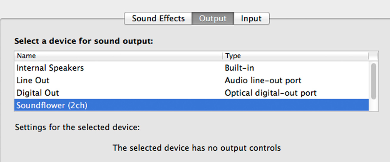This screenshot has height=162, width=390.
Task: Click the Name column header
Action: [26, 56]
